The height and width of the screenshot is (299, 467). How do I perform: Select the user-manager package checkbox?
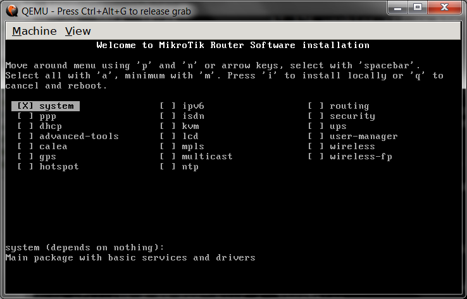point(316,137)
